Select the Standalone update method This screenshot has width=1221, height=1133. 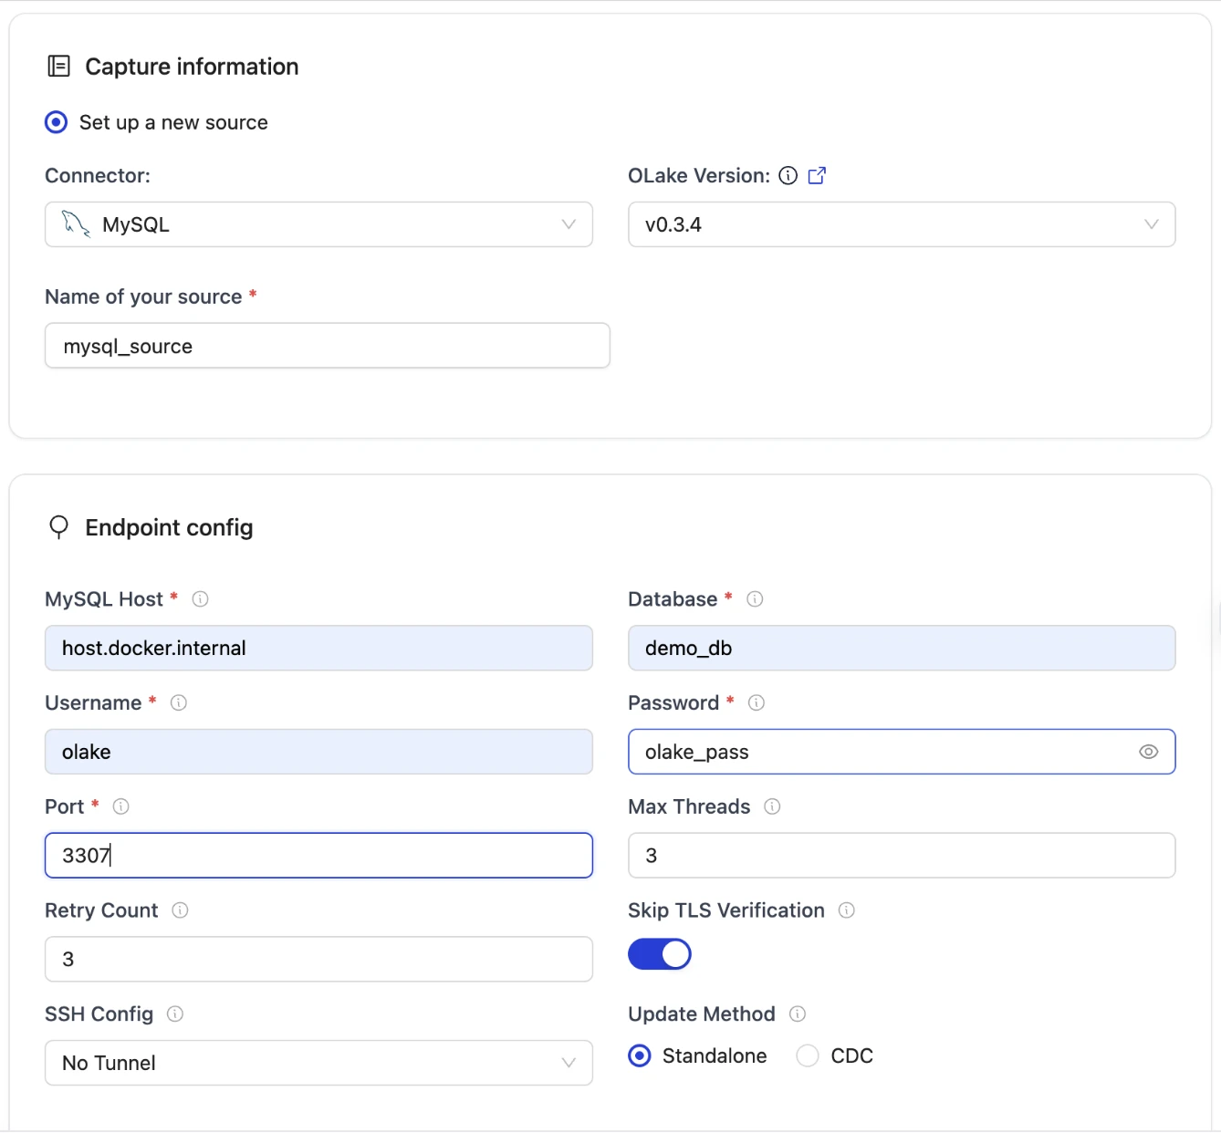[x=641, y=1056]
